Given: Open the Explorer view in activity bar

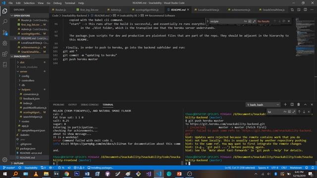Looking at the screenshot, I should point(4,11).
